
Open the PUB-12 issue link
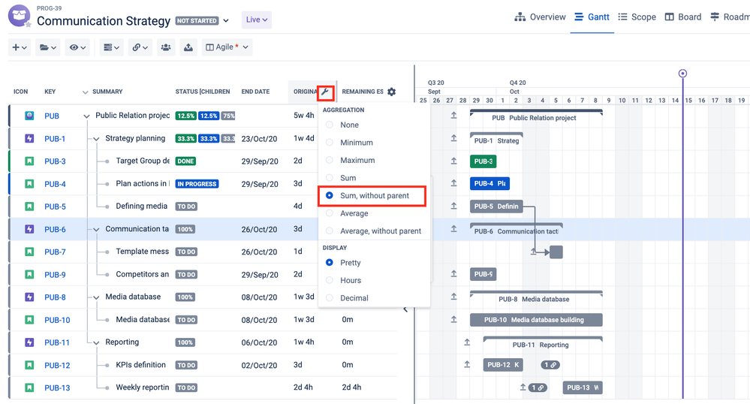point(57,365)
